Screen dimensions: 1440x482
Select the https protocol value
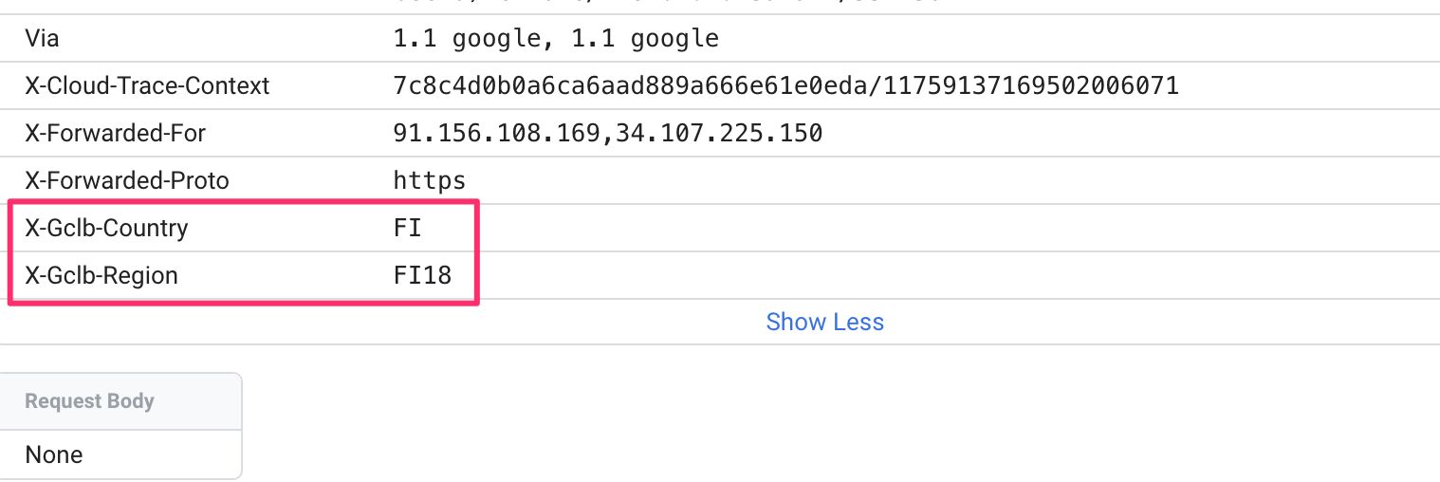tap(429, 180)
